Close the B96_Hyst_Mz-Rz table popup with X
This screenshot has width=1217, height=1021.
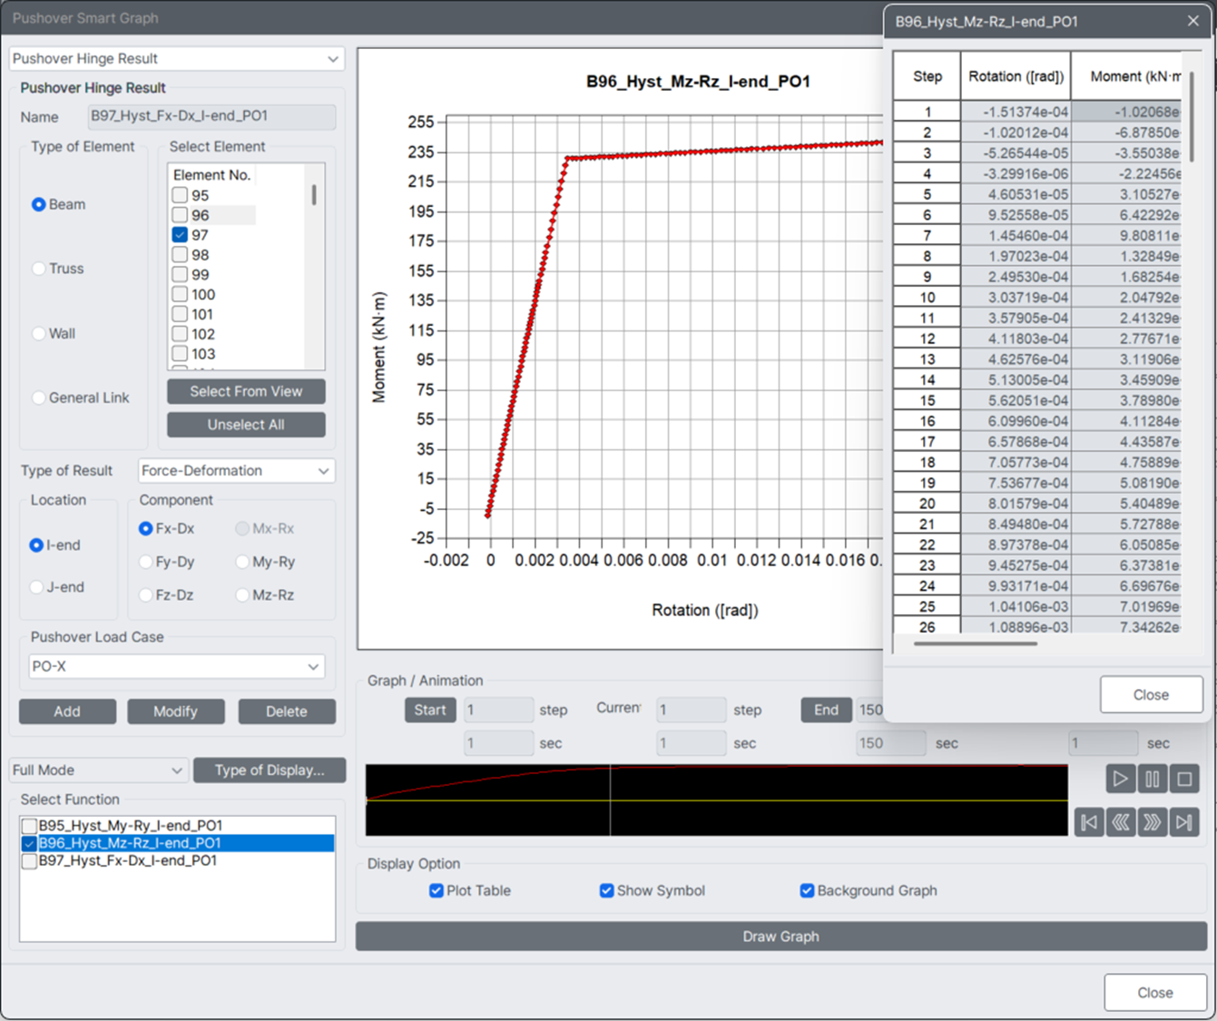click(1193, 21)
